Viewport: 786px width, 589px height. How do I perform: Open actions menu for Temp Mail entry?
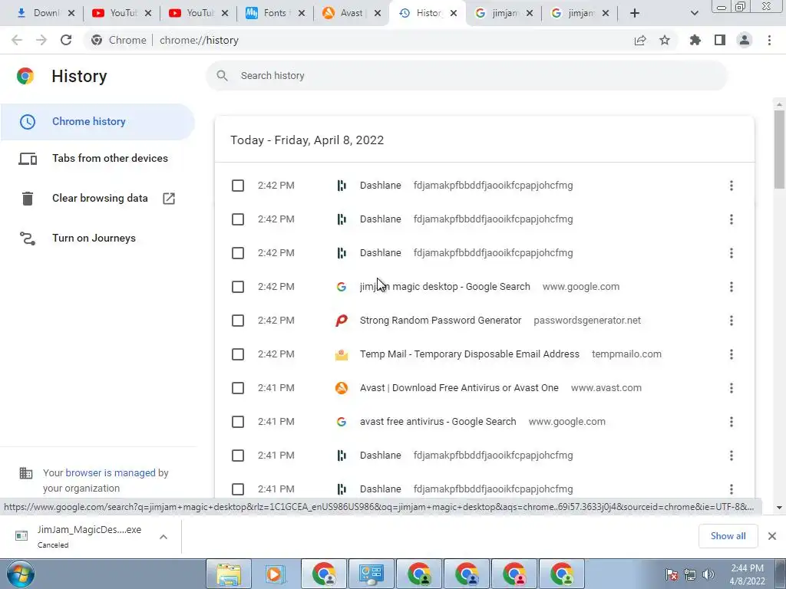click(x=732, y=354)
